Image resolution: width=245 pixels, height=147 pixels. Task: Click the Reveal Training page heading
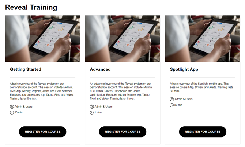tap(31, 8)
